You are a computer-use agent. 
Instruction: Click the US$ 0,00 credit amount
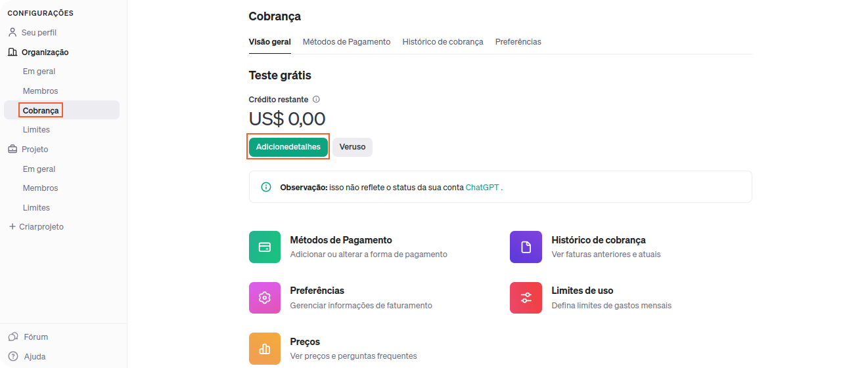tap(287, 119)
